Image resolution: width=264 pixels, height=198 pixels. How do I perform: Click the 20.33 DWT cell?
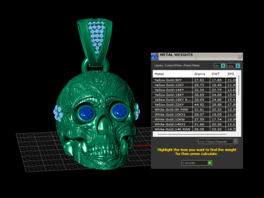(218, 109)
